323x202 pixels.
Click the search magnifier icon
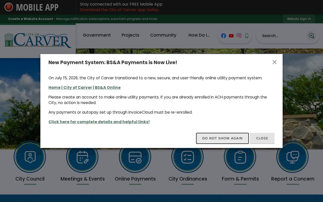(x=311, y=36)
